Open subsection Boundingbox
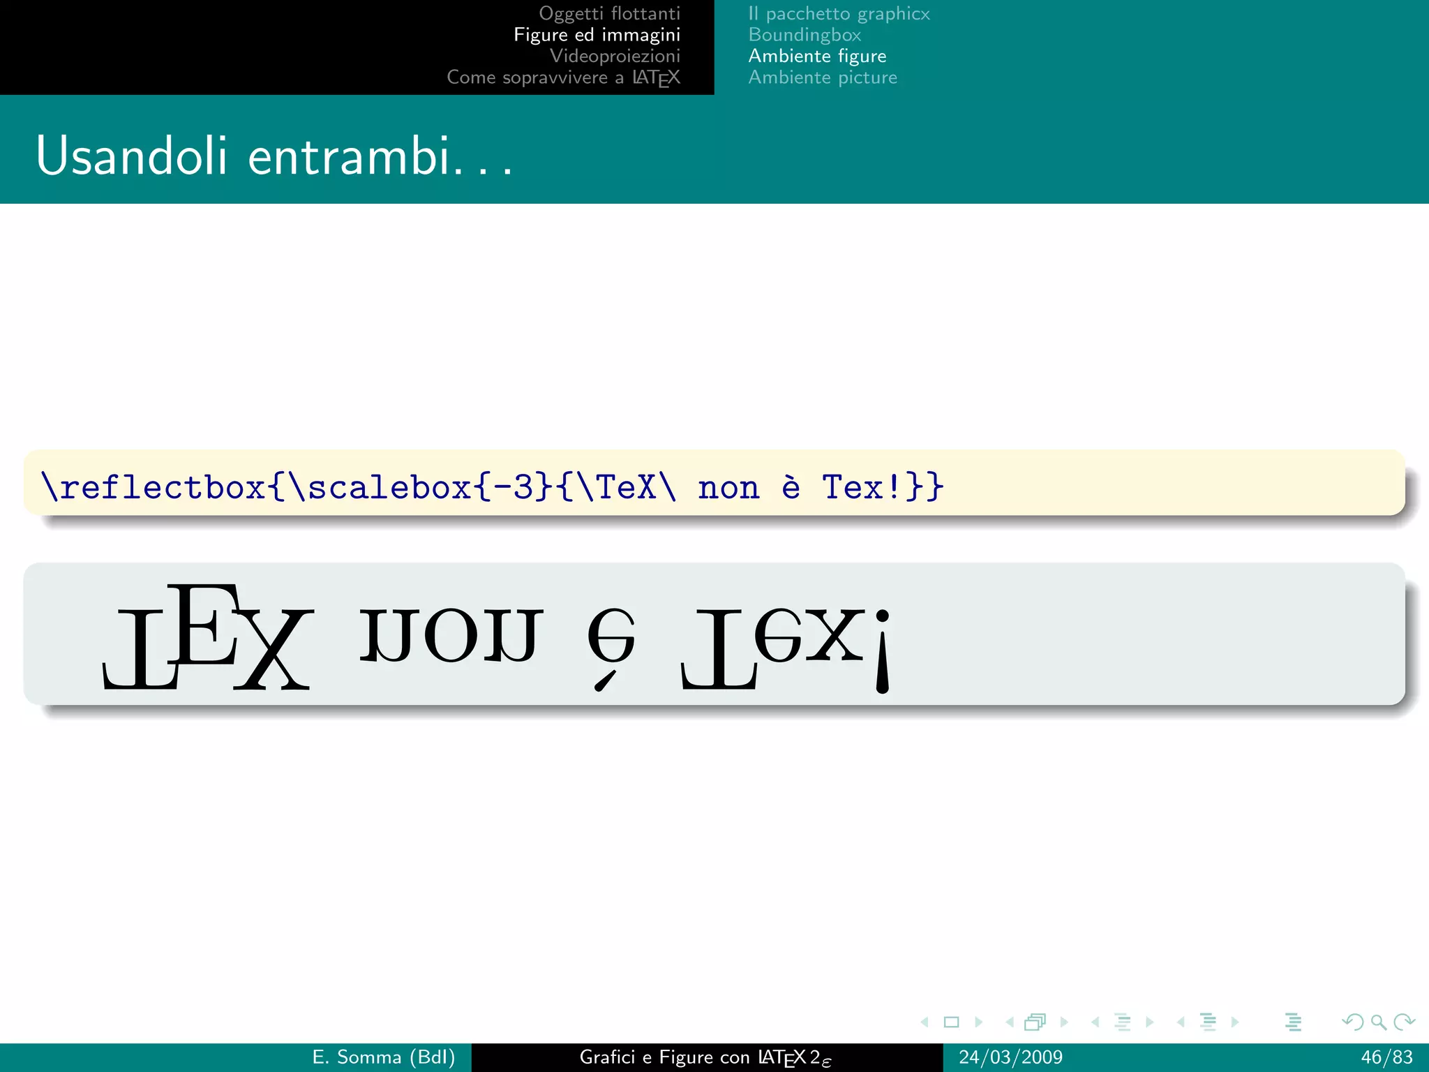 click(x=805, y=35)
